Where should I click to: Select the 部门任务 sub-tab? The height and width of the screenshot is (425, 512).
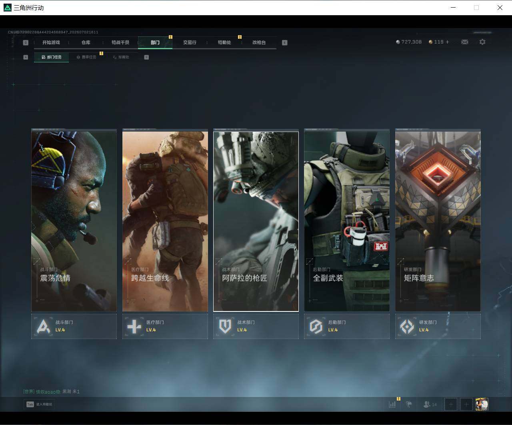51,57
